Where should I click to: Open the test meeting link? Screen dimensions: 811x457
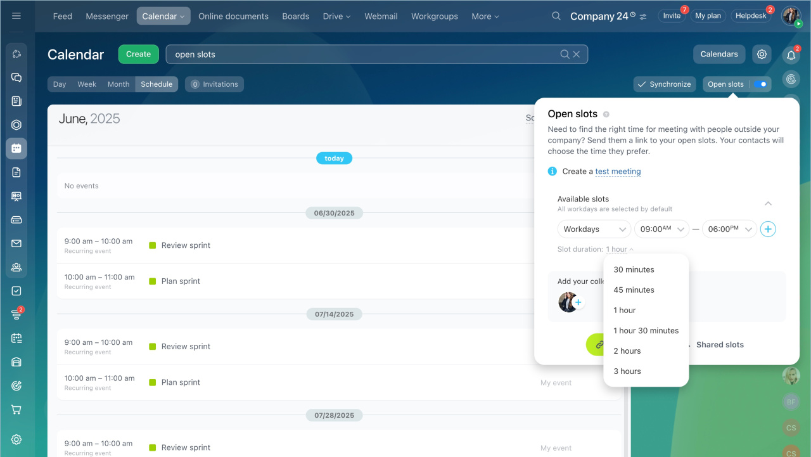618,171
